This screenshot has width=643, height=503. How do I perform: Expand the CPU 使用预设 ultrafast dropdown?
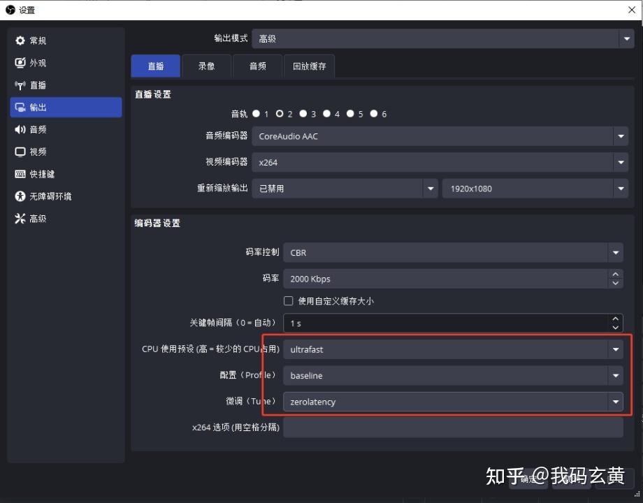pyautogui.click(x=616, y=349)
